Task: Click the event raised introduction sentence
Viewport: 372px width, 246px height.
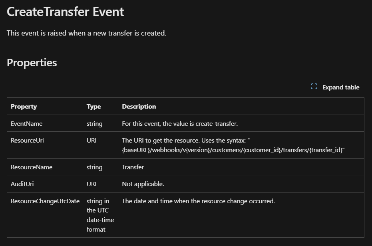Action: click(x=87, y=33)
